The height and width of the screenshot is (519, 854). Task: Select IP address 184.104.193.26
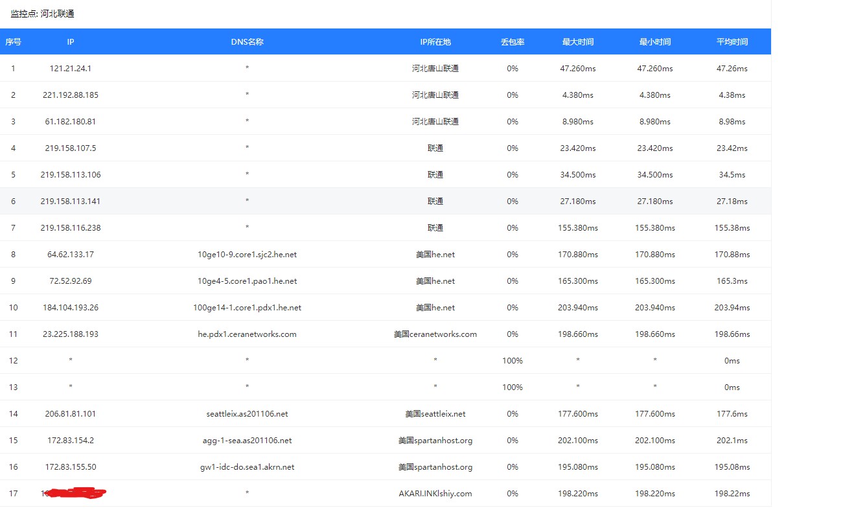pyautogui.click(x=71, y=307)
